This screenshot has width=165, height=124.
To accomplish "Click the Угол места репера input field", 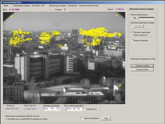I will pyautogui.click(x=74, y=109).
